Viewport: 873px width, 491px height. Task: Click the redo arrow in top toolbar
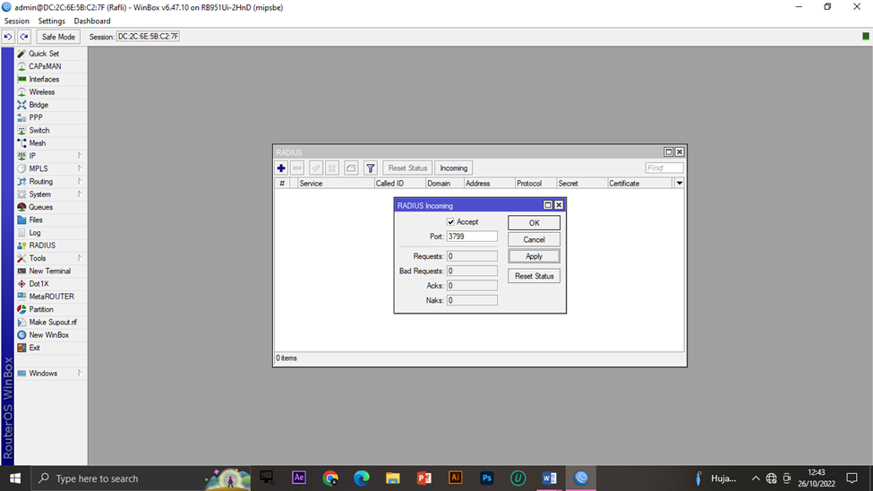[24, 37]
